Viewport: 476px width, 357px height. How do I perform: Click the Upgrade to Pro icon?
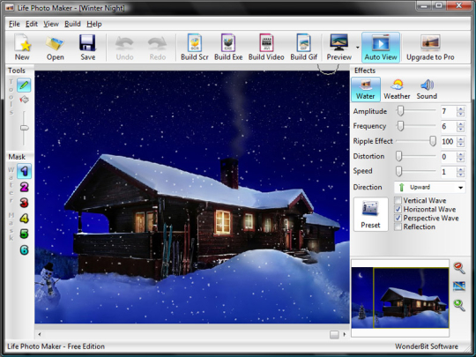(430, 48)
